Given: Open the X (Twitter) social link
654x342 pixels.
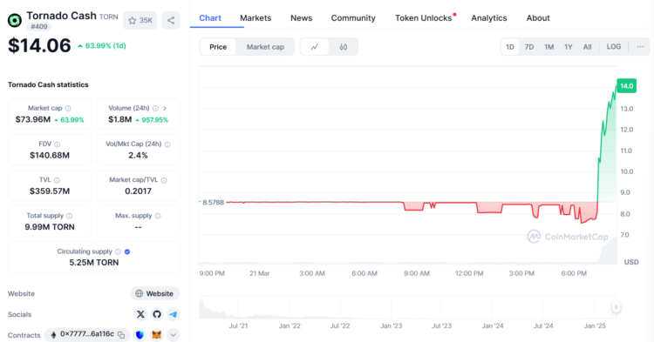Looking at the screenshot, I should [140, 314].
